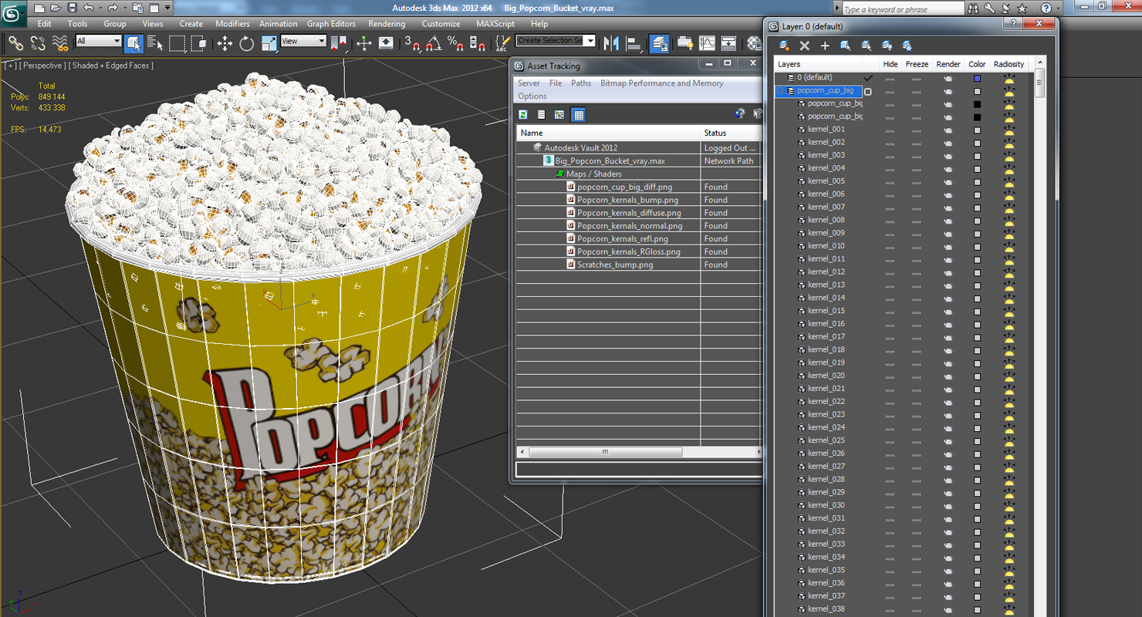Select kernel_020 in the layer list
1142x617 pixels.
(x=826, y=376)
